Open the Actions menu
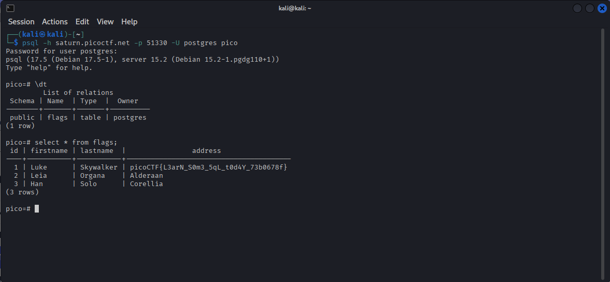 pyautogui.click(x=55, y=22)
